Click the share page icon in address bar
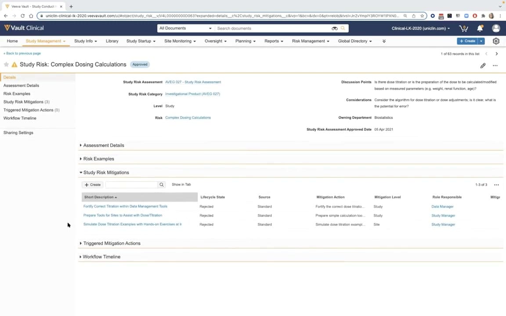The width and height of the screenshot is (506, 316). (x=414, y=16)
